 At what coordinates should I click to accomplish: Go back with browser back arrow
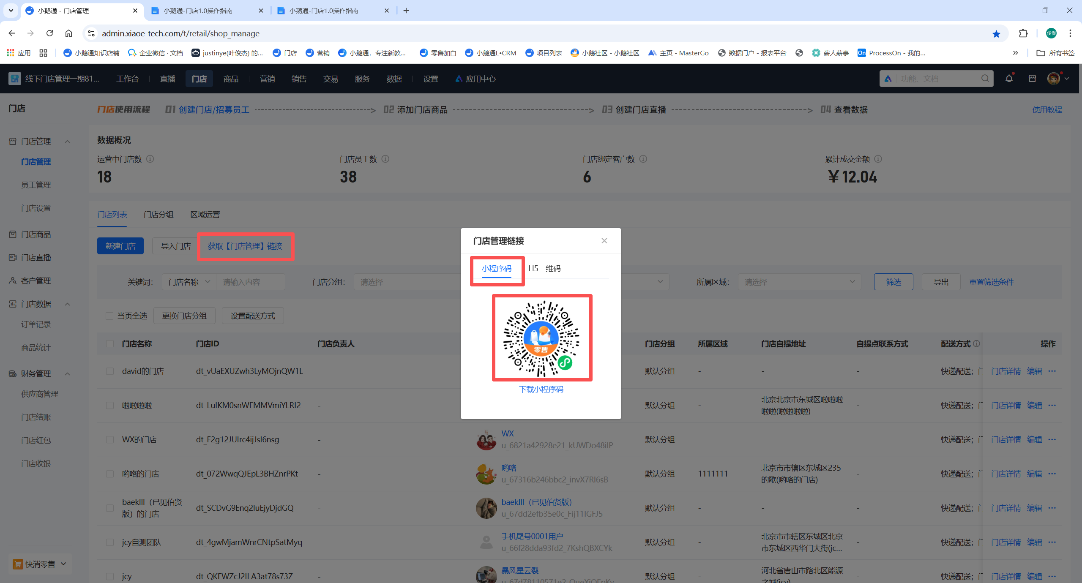coord(12,33)
